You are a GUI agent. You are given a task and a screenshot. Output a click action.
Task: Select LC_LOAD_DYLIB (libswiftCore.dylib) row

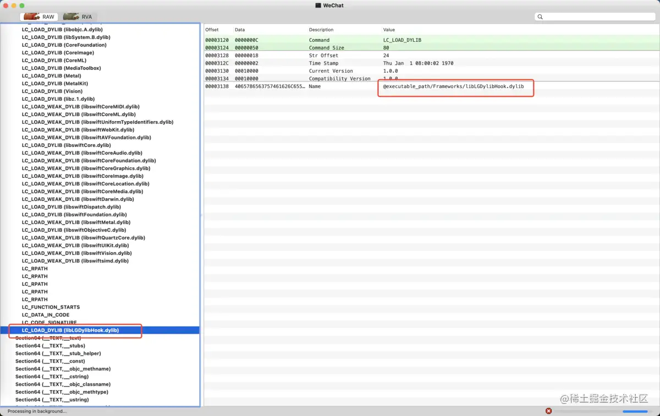pos(67,145)
